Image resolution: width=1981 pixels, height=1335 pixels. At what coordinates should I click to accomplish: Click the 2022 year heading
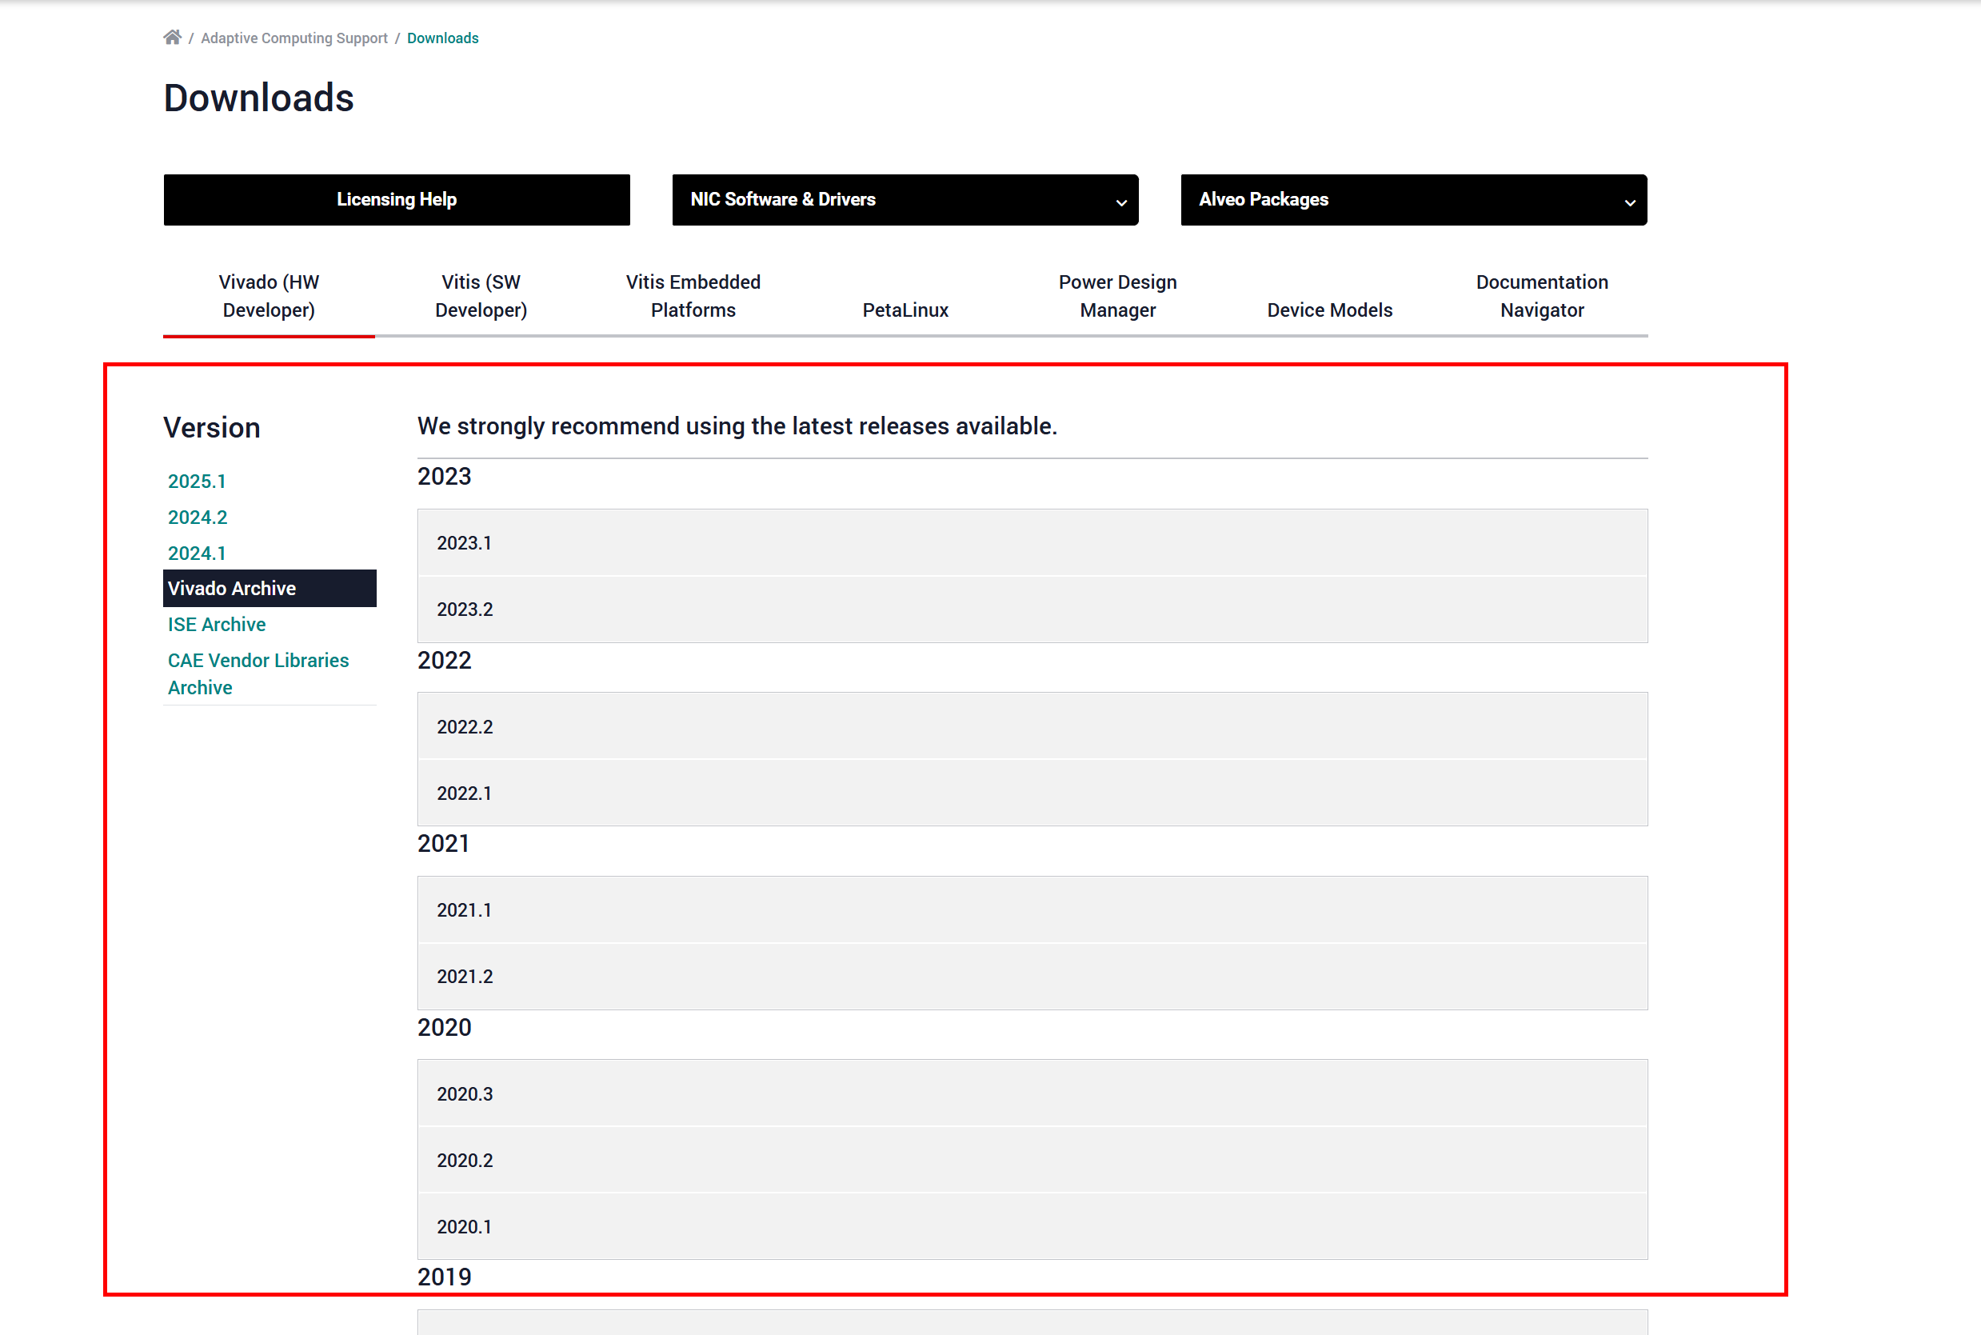(x=444, y=660)
